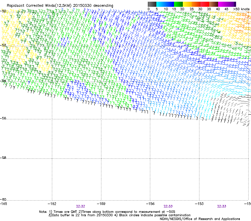Click the -52 latitude axis label

pyautogui.click(x=3, y=45)
